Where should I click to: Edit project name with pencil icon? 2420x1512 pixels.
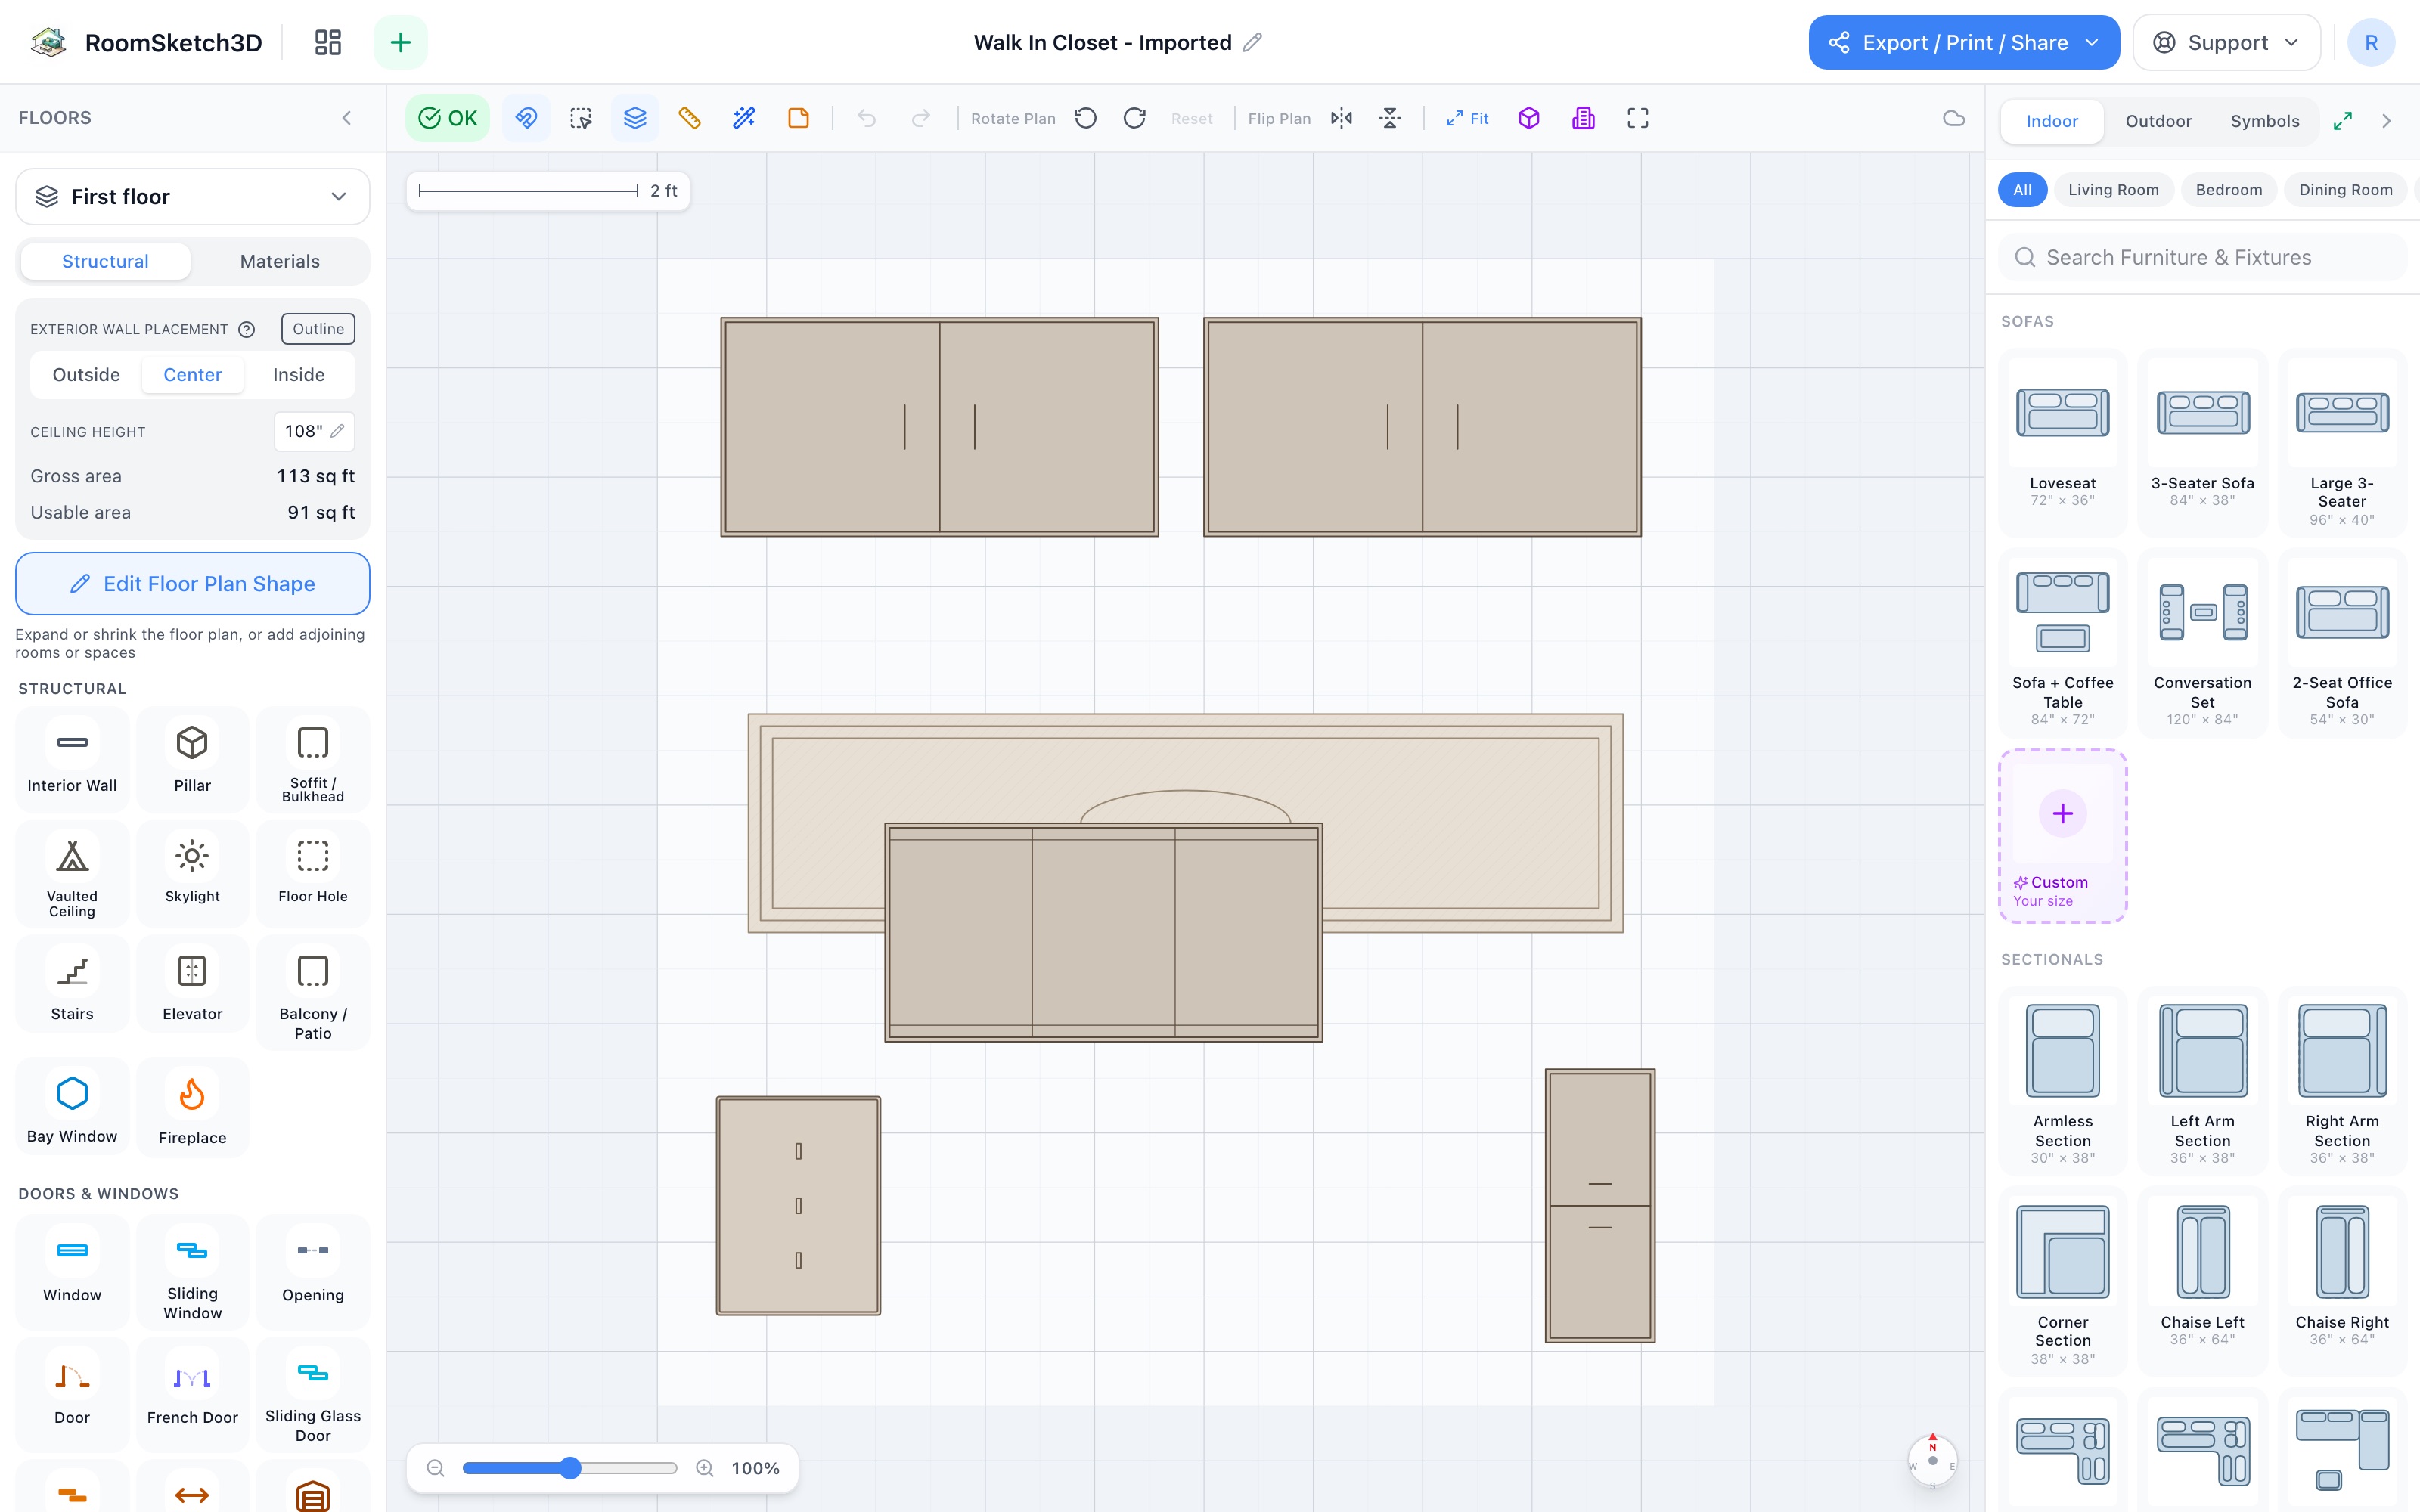(1252, 42)
